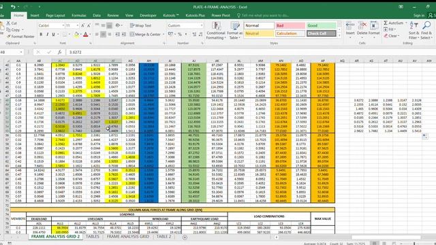Expand the Merge & Center dropdown arrow

click(x=163, y=35)
